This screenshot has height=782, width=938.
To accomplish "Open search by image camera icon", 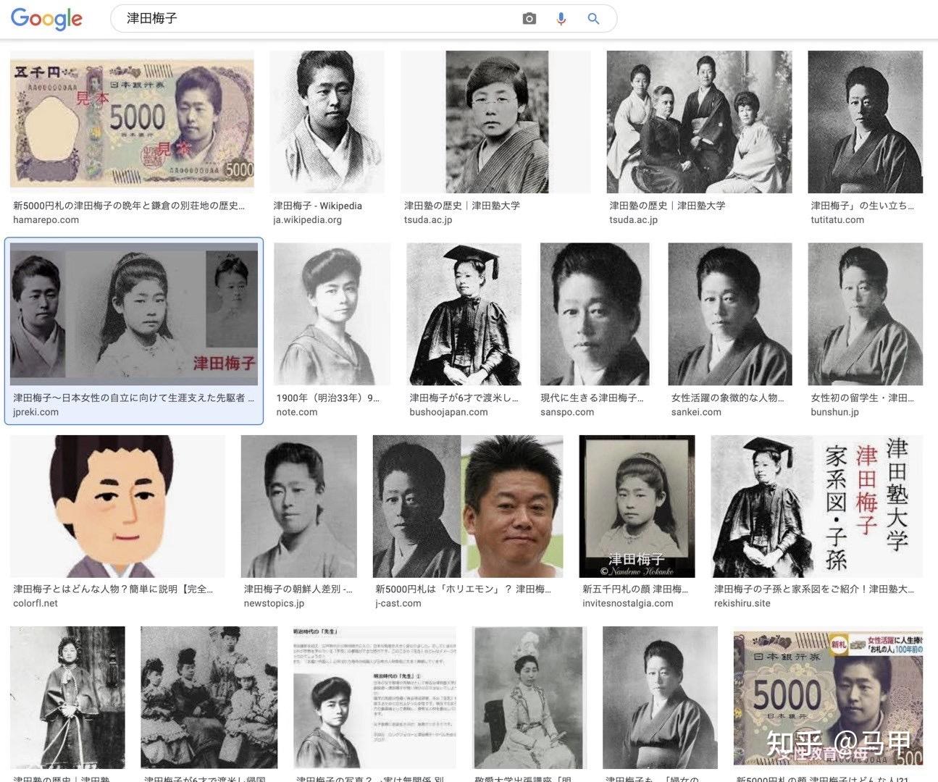I will [x=529, y=19].
